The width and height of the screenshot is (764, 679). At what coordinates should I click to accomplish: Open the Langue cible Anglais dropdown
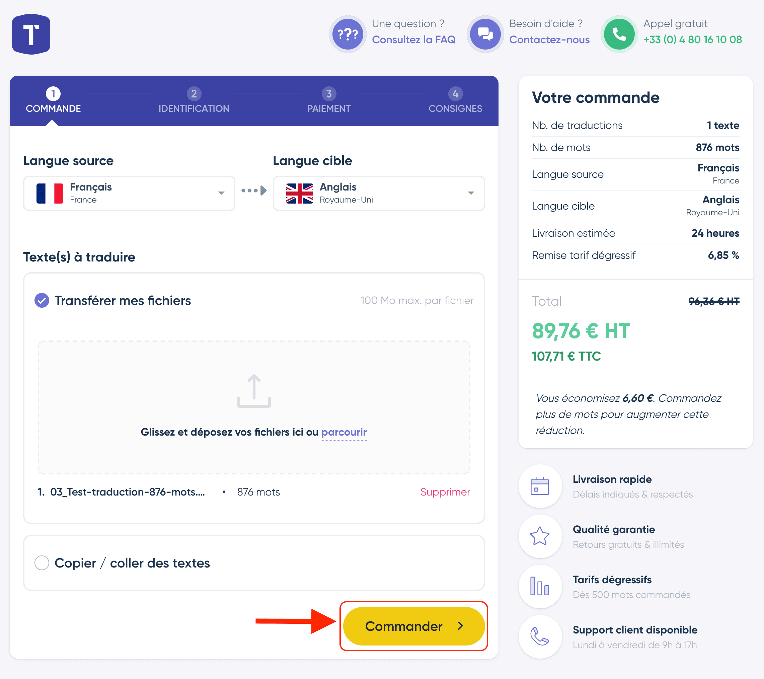coord(379,193)
